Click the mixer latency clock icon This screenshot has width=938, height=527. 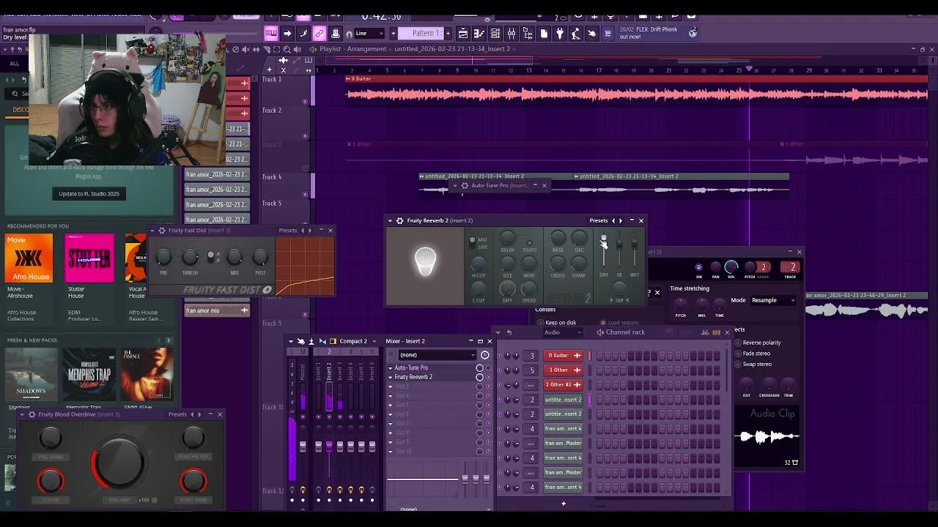click(484, 355)
